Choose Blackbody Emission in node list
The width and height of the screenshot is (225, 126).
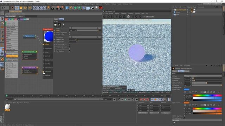[x=12, y=54]
